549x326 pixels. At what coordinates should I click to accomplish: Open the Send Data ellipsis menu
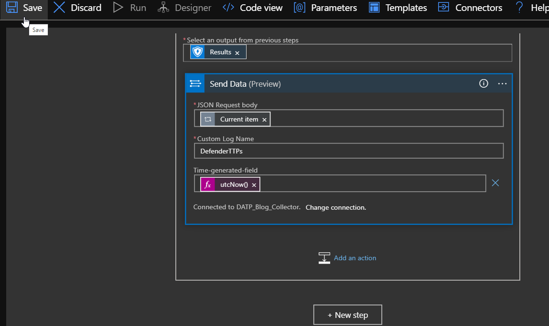pos(502,83)
